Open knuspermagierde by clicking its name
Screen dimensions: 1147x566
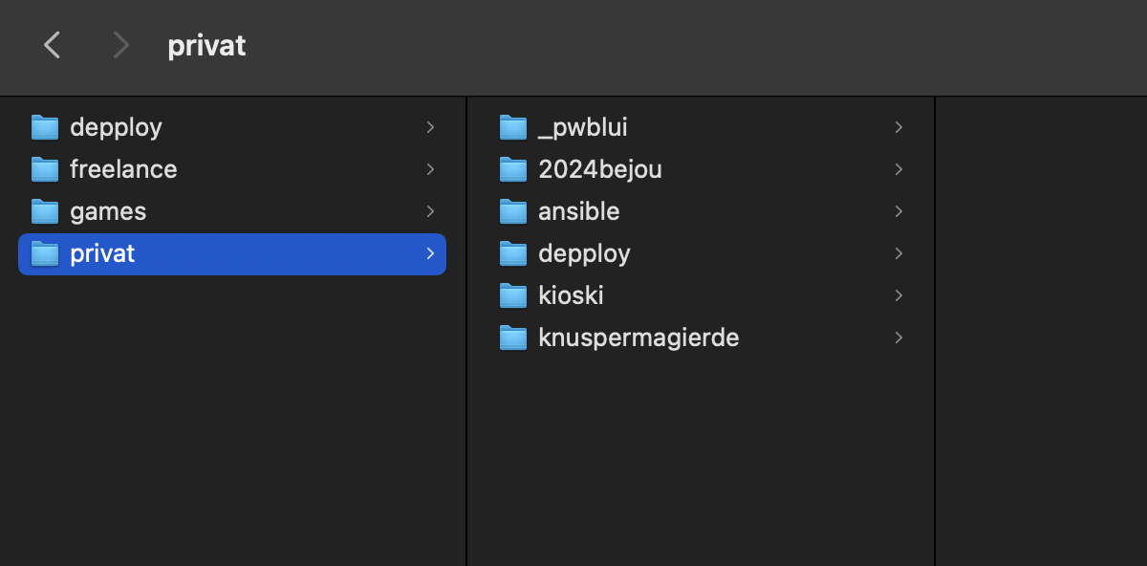(638, 337)
